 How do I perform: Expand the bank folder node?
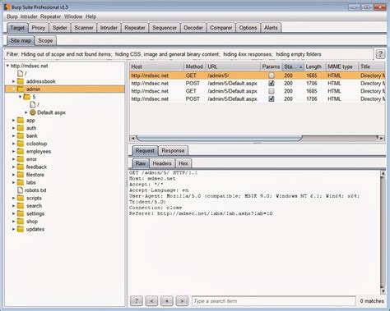coord(13,135)
